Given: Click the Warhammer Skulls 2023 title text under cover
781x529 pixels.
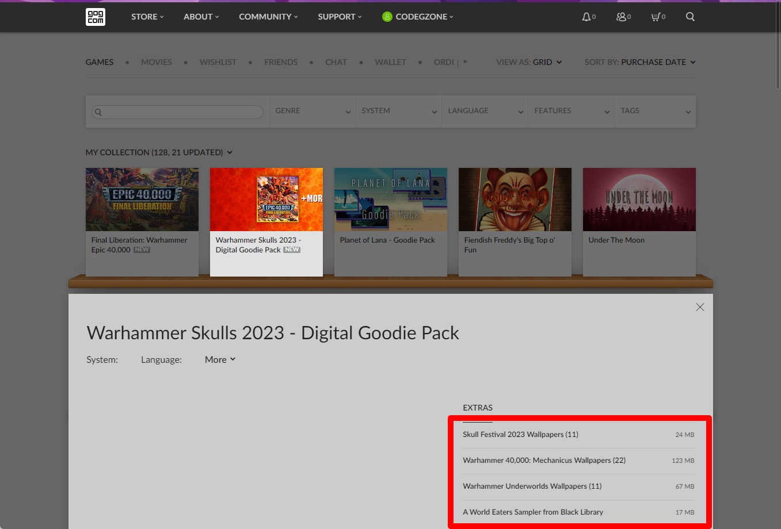Looking at the screenshot, I should [x=258, y=245].
